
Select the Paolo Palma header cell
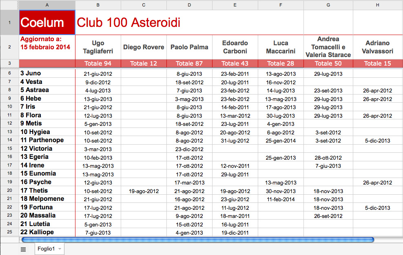pos(189,47)
